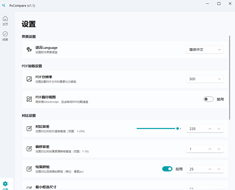This screenshot has height=190, width=235.
Task: Increase 结果群组 value with up arrow
Action: tap(210, 169)
